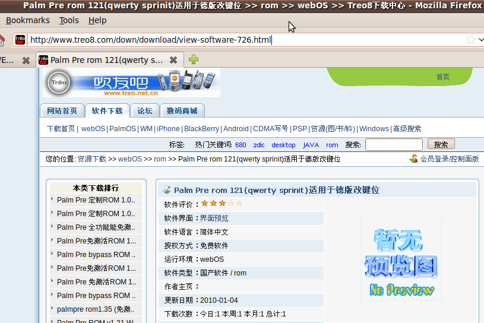Open webOS category in the category bar
The image size is (484, 323).
coord(93,129)
